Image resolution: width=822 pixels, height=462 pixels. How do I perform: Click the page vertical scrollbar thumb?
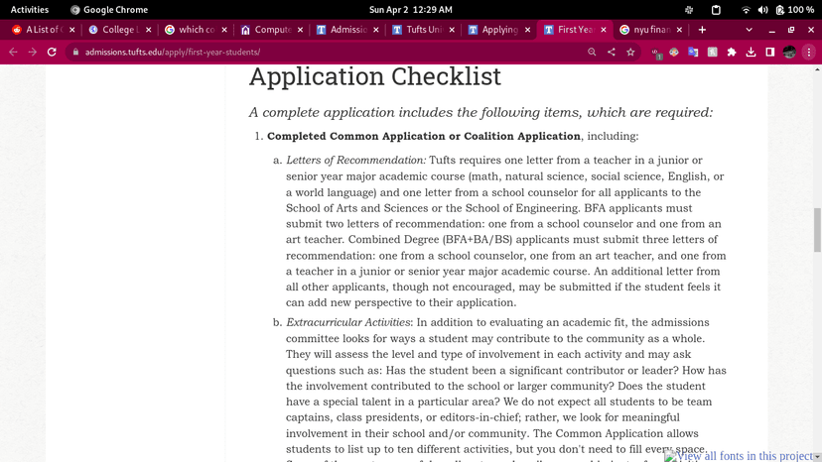tap(817, 230)
